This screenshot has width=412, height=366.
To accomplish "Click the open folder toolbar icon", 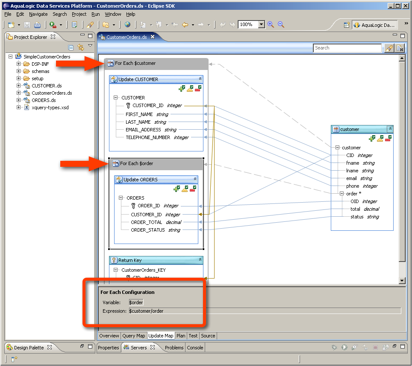I will [106, 25].
